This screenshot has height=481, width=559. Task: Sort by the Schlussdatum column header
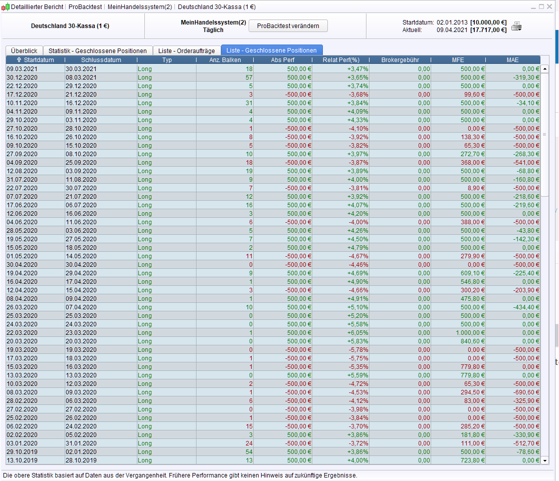[x=101, y=60]
